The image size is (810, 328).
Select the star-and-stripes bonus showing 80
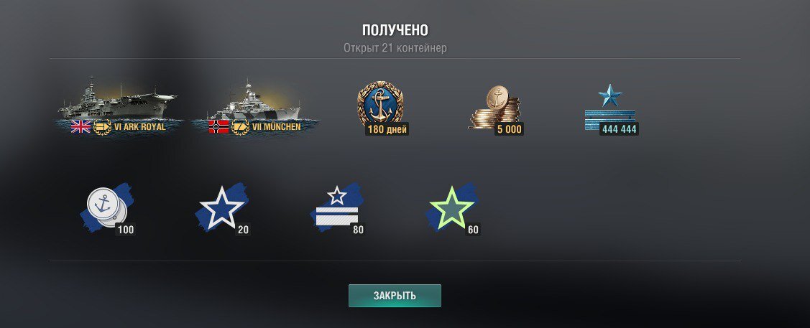click(339, 208)
